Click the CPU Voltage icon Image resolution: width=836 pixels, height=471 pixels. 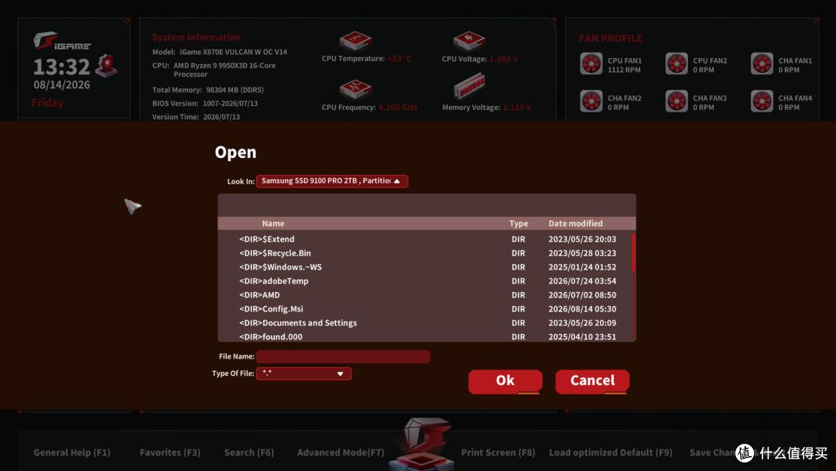click(x=469, y=40)
